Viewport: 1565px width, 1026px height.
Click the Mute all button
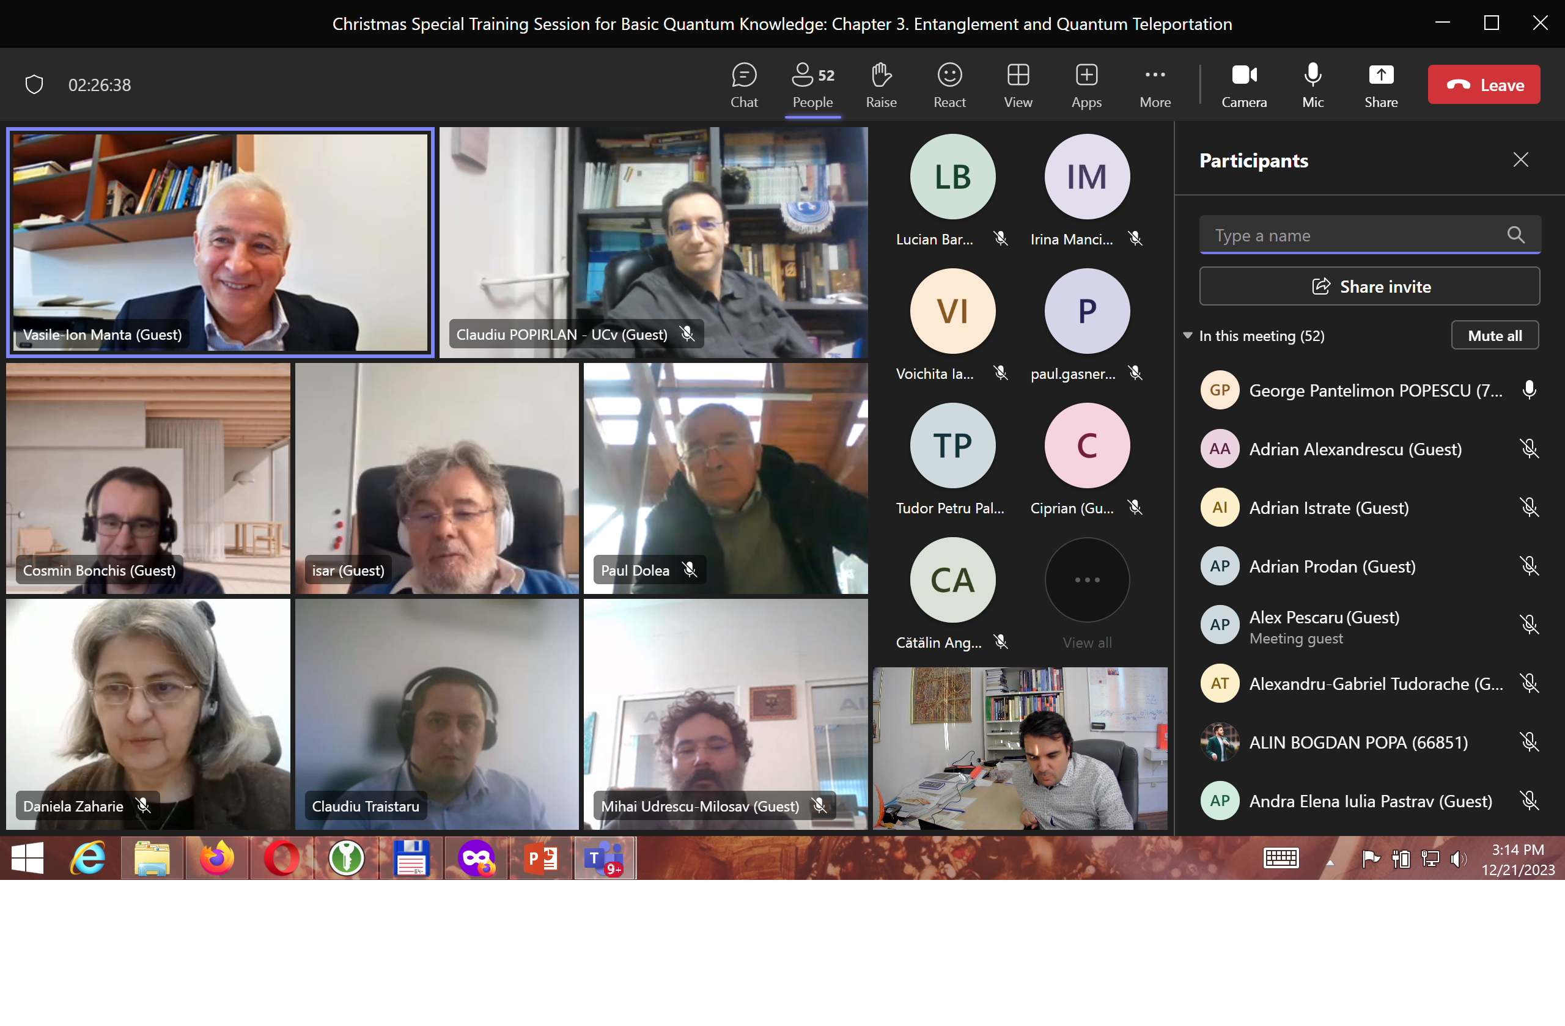pyautogui.click(x=1494, y=335)
